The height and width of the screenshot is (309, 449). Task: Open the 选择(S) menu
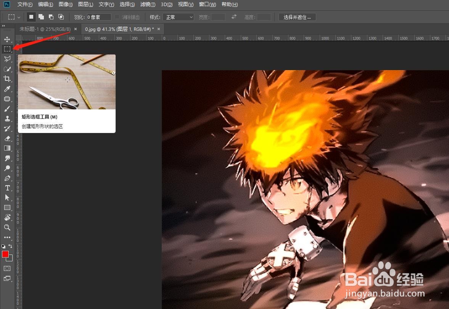[x=127, y=4]
